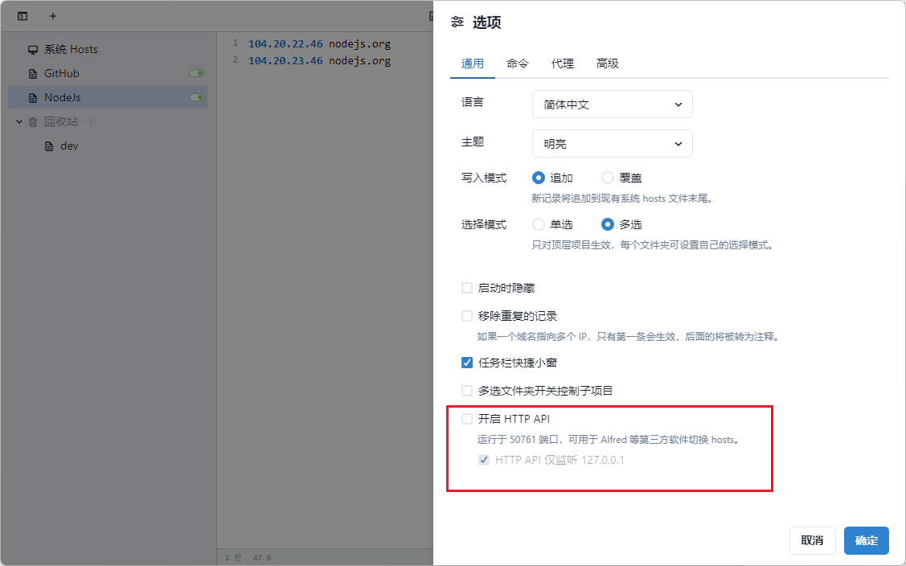The height and width of the screenshot is (566, 906).
Task: Click the 取消 button
Action: tap(812, 541)
